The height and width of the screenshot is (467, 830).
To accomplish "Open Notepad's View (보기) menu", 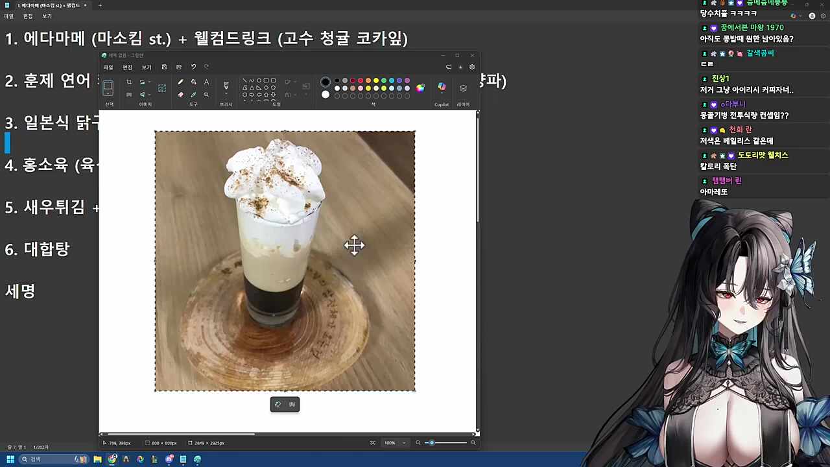I will (47, 16).
